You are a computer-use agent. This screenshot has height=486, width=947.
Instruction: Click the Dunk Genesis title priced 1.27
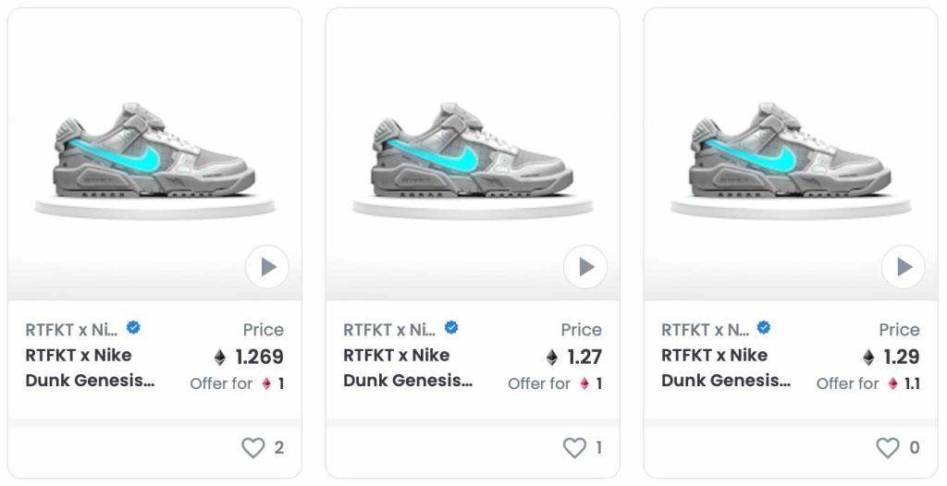pyautogui.click(x=408, y=368)
